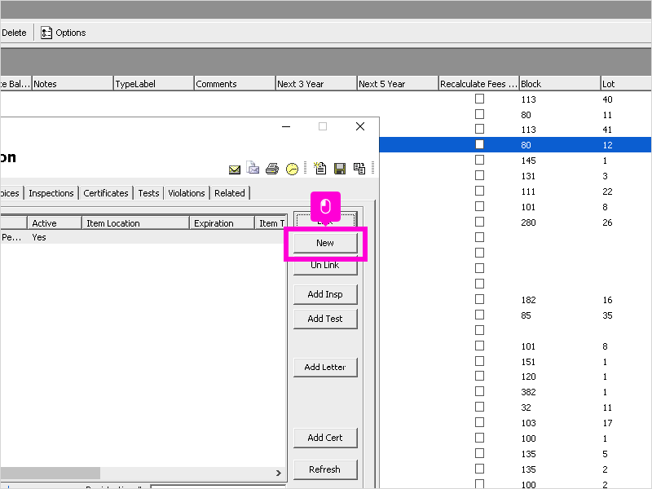Click the floppy disk save icon
652x489 pixels.
pyautogui.click(x=340, y=169)
